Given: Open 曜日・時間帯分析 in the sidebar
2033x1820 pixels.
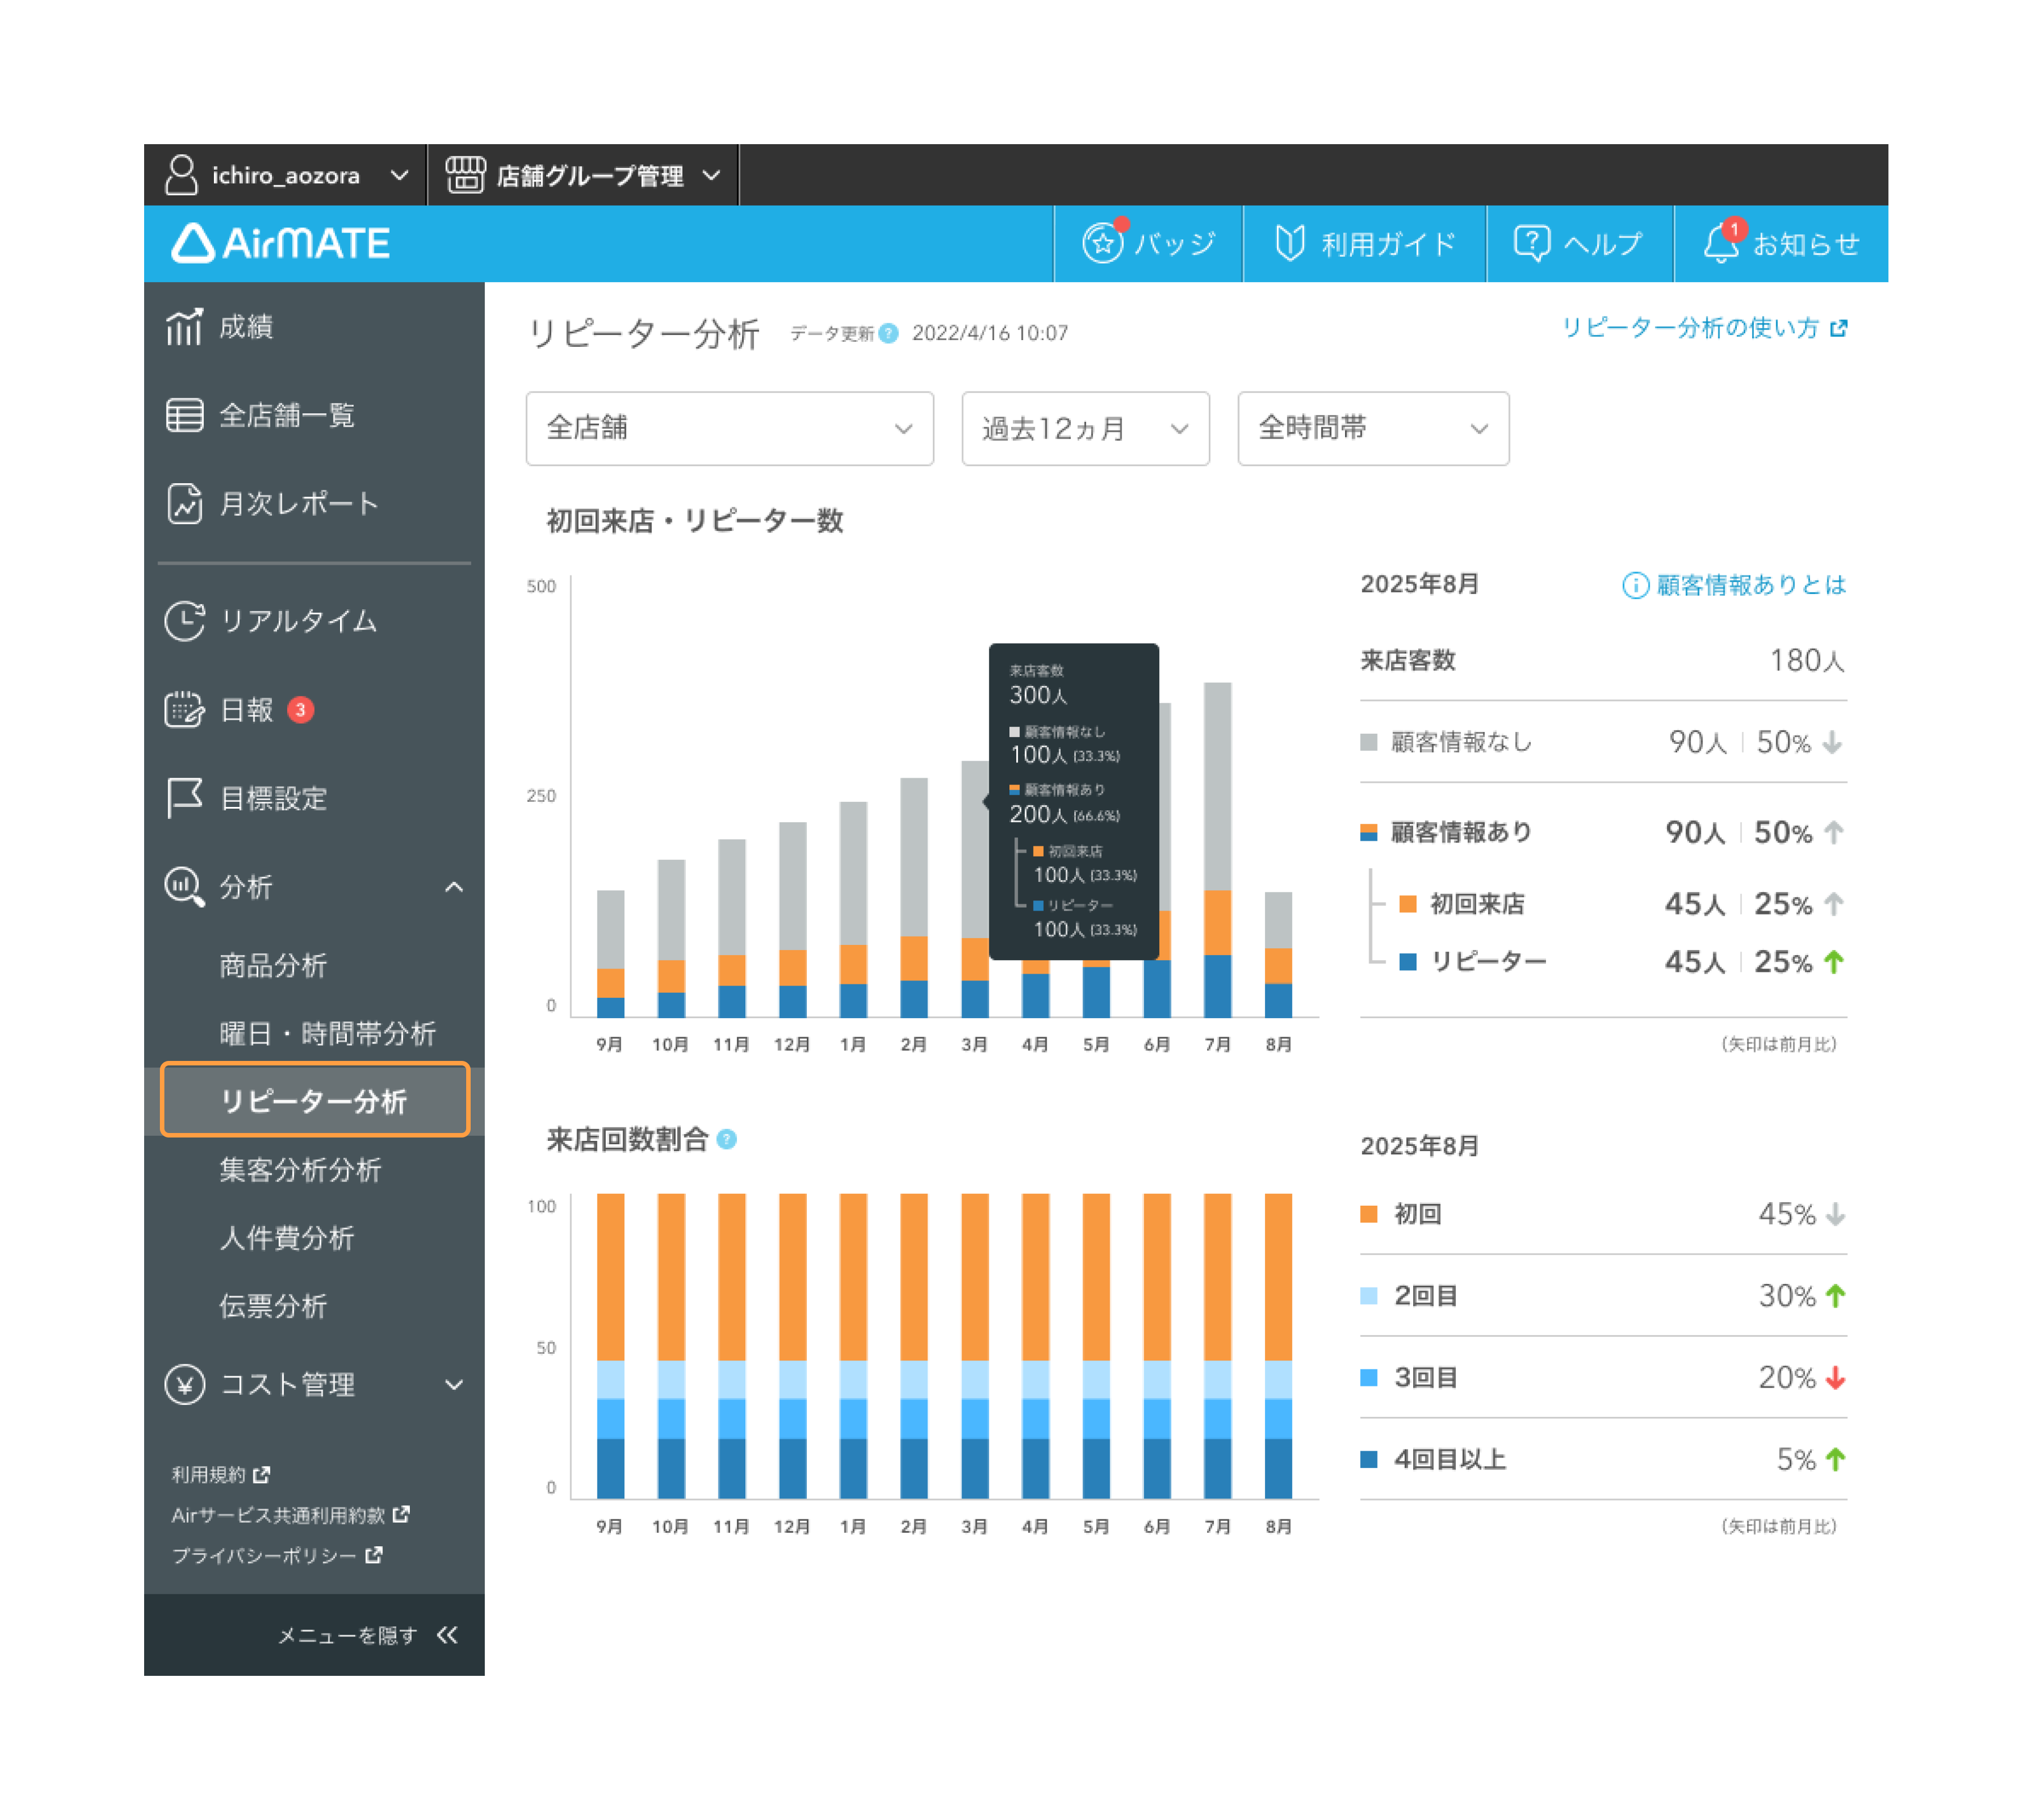Looking at the screenshot, I should click(327, 1034).
